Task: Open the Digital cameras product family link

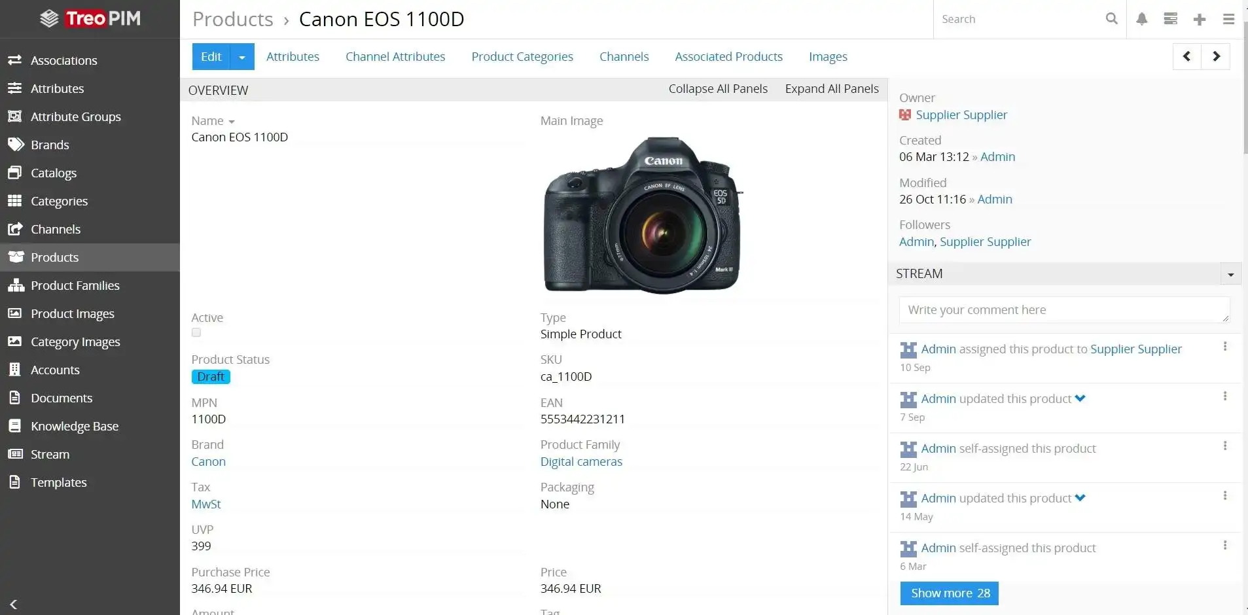Action: pos(581,461)
